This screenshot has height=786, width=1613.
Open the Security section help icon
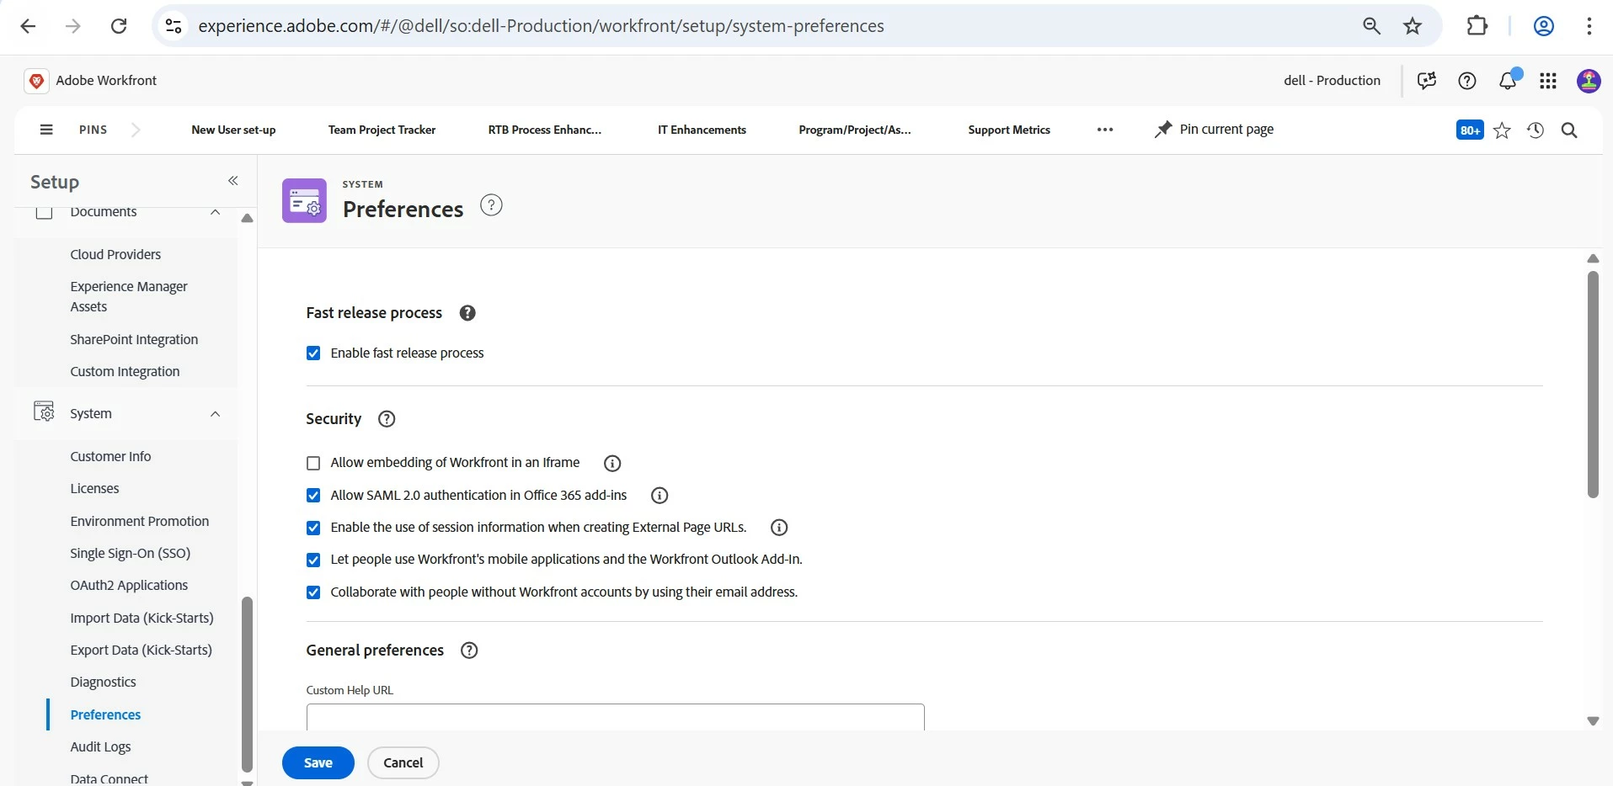[x=387, y=419]
